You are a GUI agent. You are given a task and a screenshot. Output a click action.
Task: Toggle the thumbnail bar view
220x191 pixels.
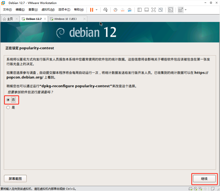[x=147, y=10]
